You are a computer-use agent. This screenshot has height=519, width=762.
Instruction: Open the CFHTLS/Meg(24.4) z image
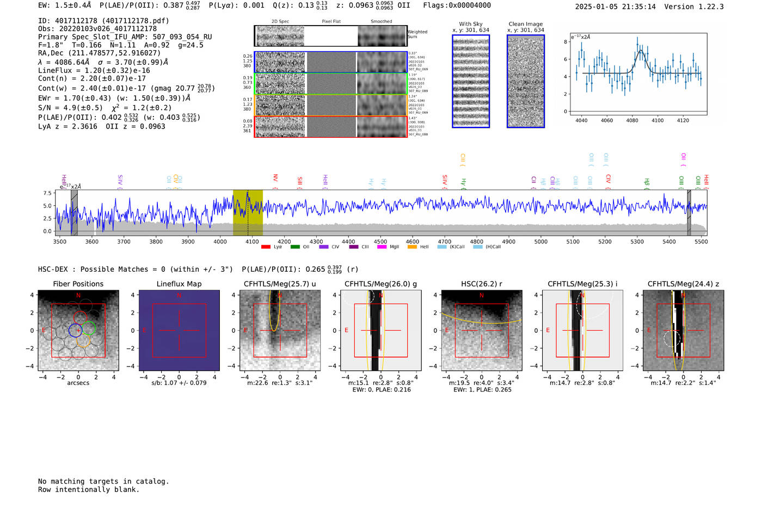point(684,330)
